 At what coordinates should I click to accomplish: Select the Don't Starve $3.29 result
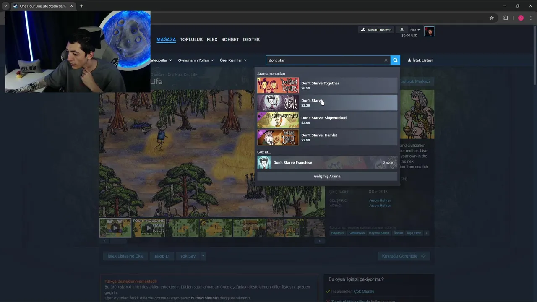327,103
